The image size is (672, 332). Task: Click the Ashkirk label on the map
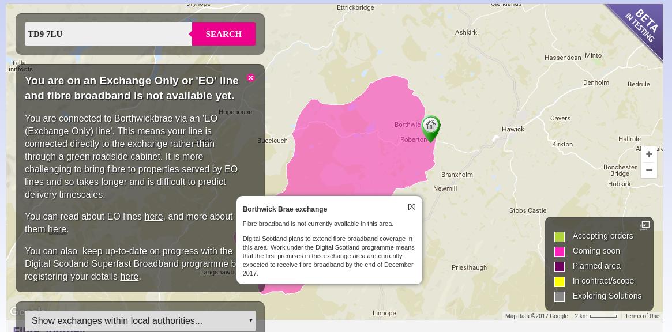pyautogui.click(x=466, y=32)
